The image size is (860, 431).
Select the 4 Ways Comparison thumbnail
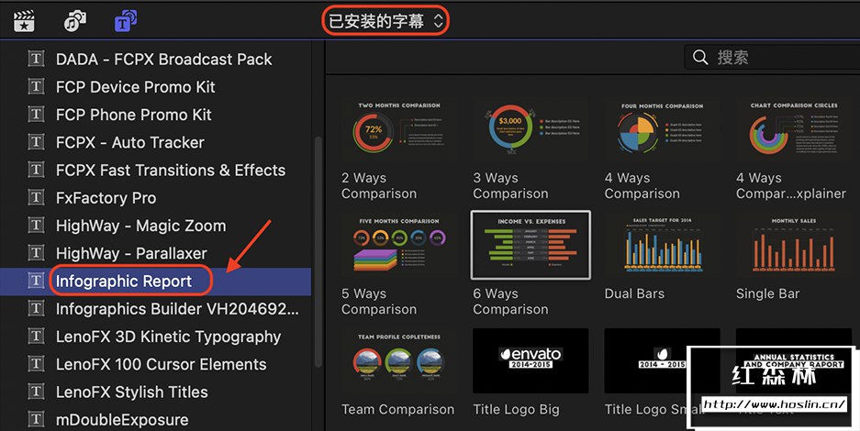[663, 129]
